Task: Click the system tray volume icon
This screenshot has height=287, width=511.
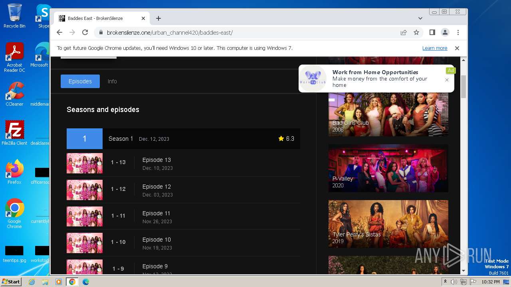Action: pyautogui.click(x=454, y=282)
